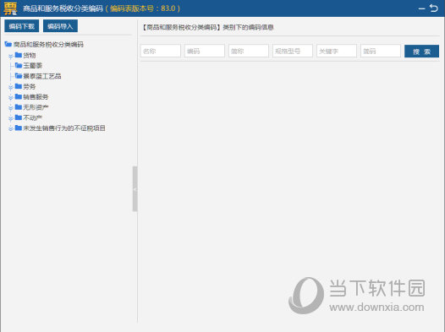Select the 货物 tree item
445x332 pixels.
click(30, 55)
